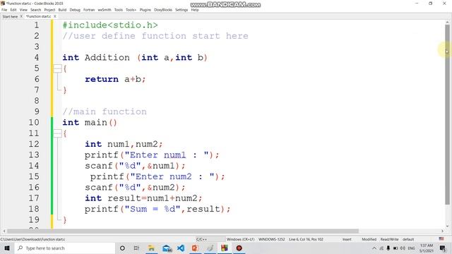Viewport: 452px width, 254px height.
Task: Open the Project menu
Action: pyautogui.click(x=49, y=10)
